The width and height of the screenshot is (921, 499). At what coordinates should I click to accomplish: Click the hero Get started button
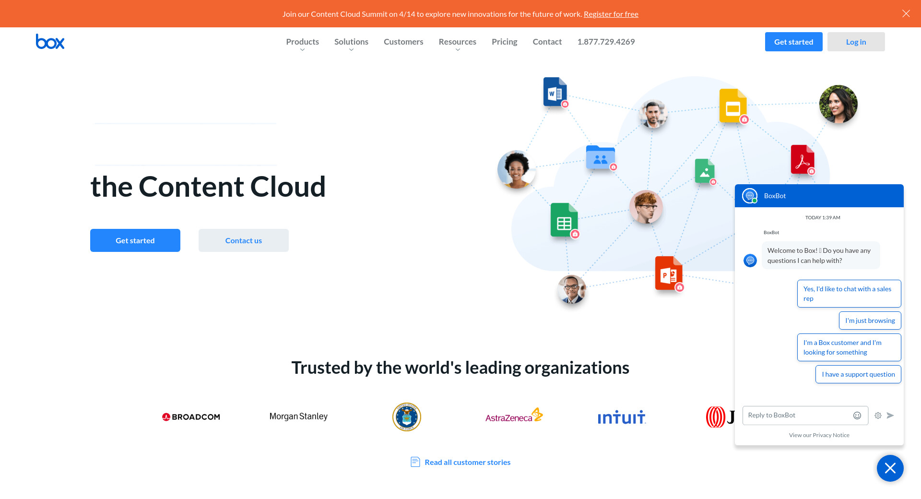(135, 240)
